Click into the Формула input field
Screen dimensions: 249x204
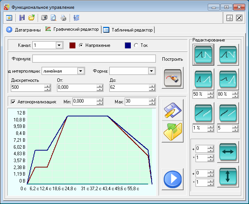pyautogui.click(x=94, y=58)
